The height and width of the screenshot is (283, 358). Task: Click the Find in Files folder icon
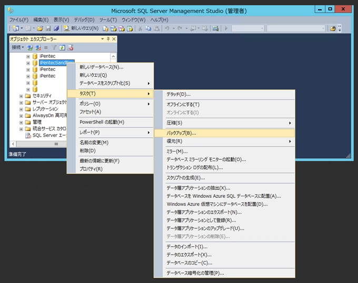[333, 28]
